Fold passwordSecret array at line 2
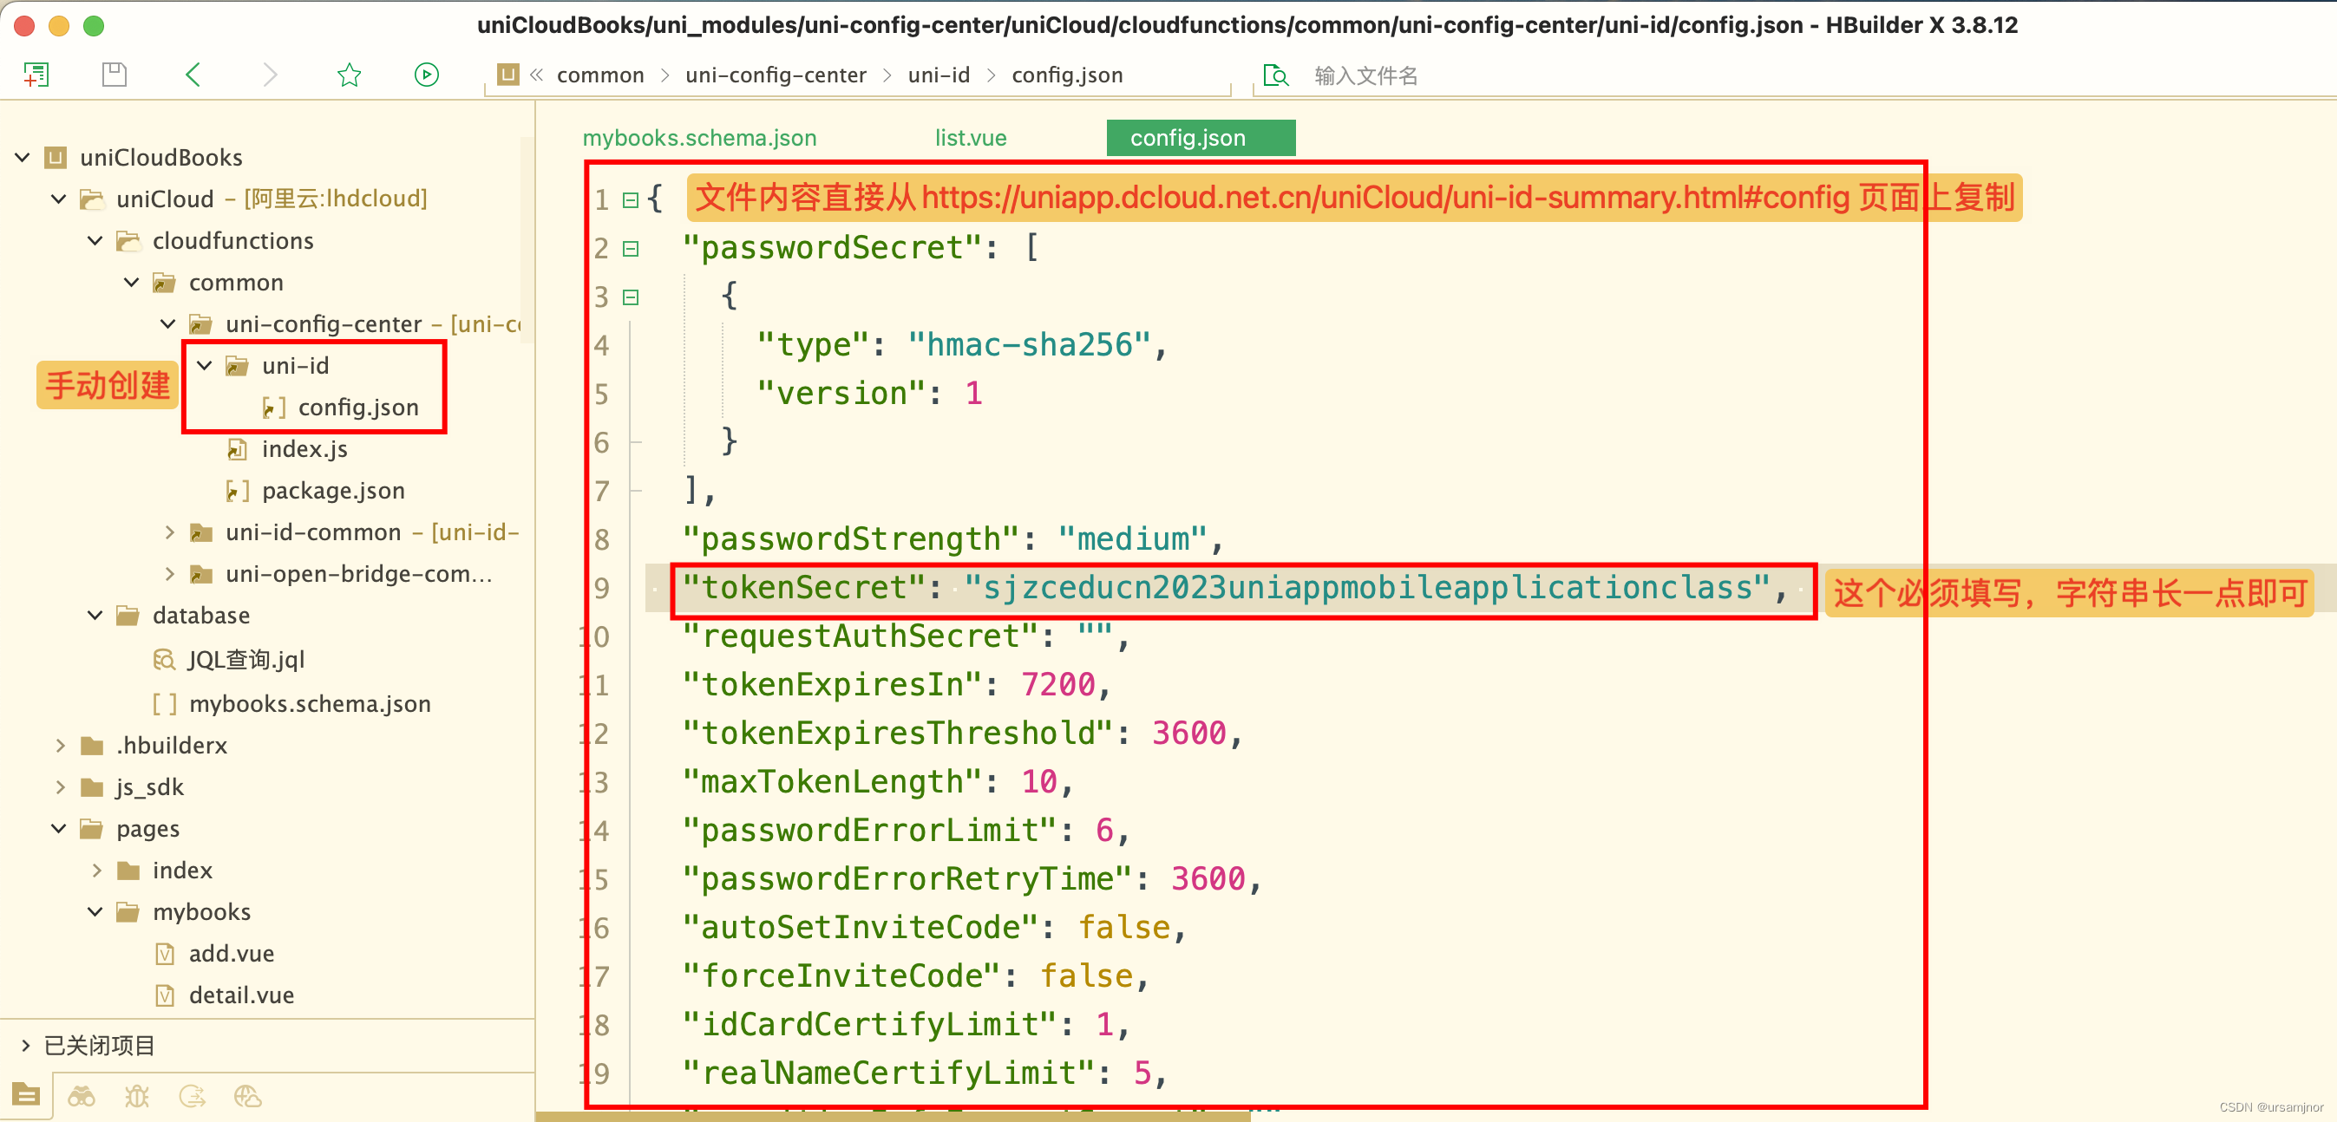The width and height of the screenshot is (2337, 1122). pos(631,248)
